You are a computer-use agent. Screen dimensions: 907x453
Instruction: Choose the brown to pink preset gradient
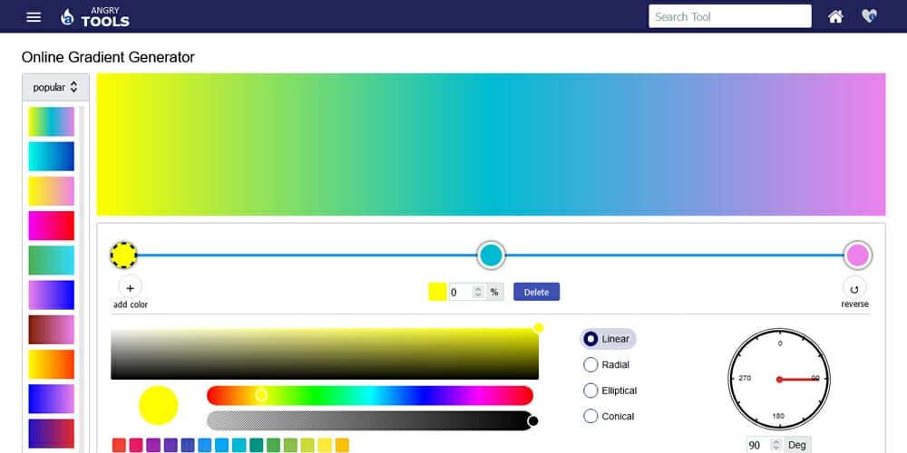52,330
